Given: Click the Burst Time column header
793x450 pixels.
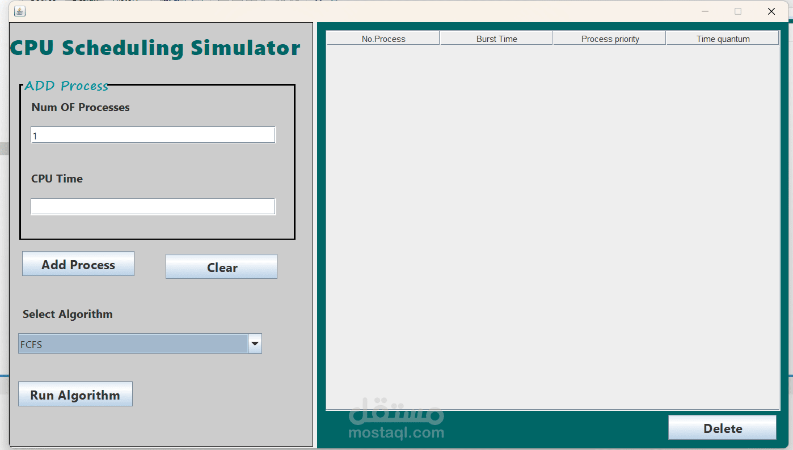Looking at the screenshot, I should 496,38.
